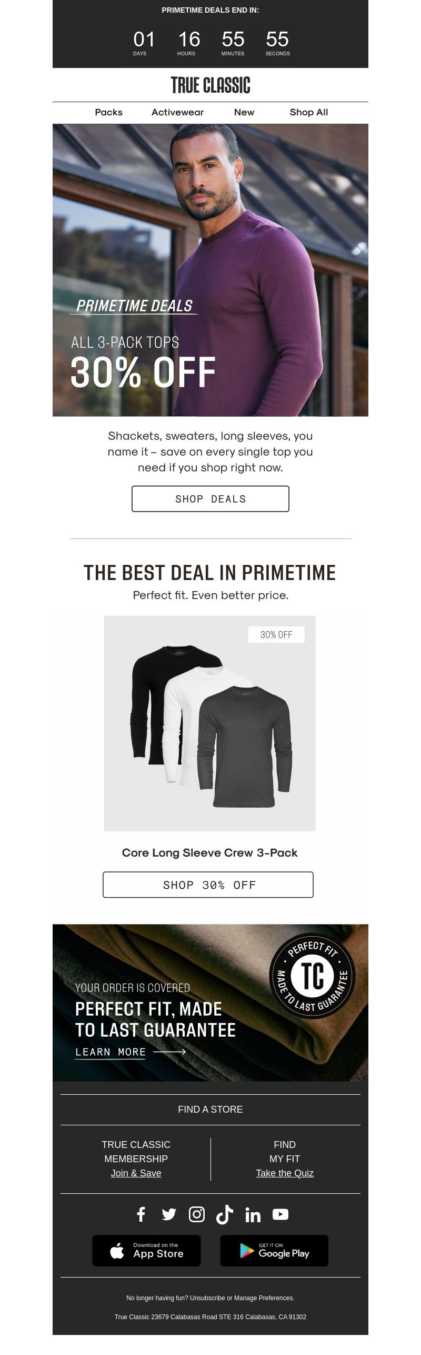Visit the Instagram icon link

pos(197,1214)
